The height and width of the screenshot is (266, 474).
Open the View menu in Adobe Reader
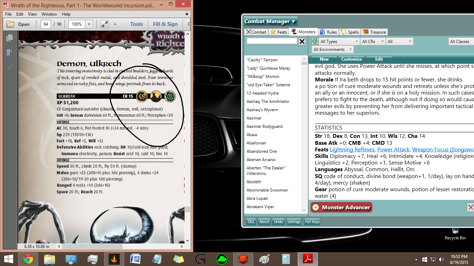(x=32, y=14)
